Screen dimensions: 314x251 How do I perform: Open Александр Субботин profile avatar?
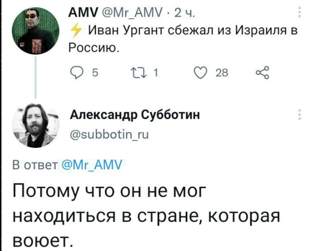(36, 125)
